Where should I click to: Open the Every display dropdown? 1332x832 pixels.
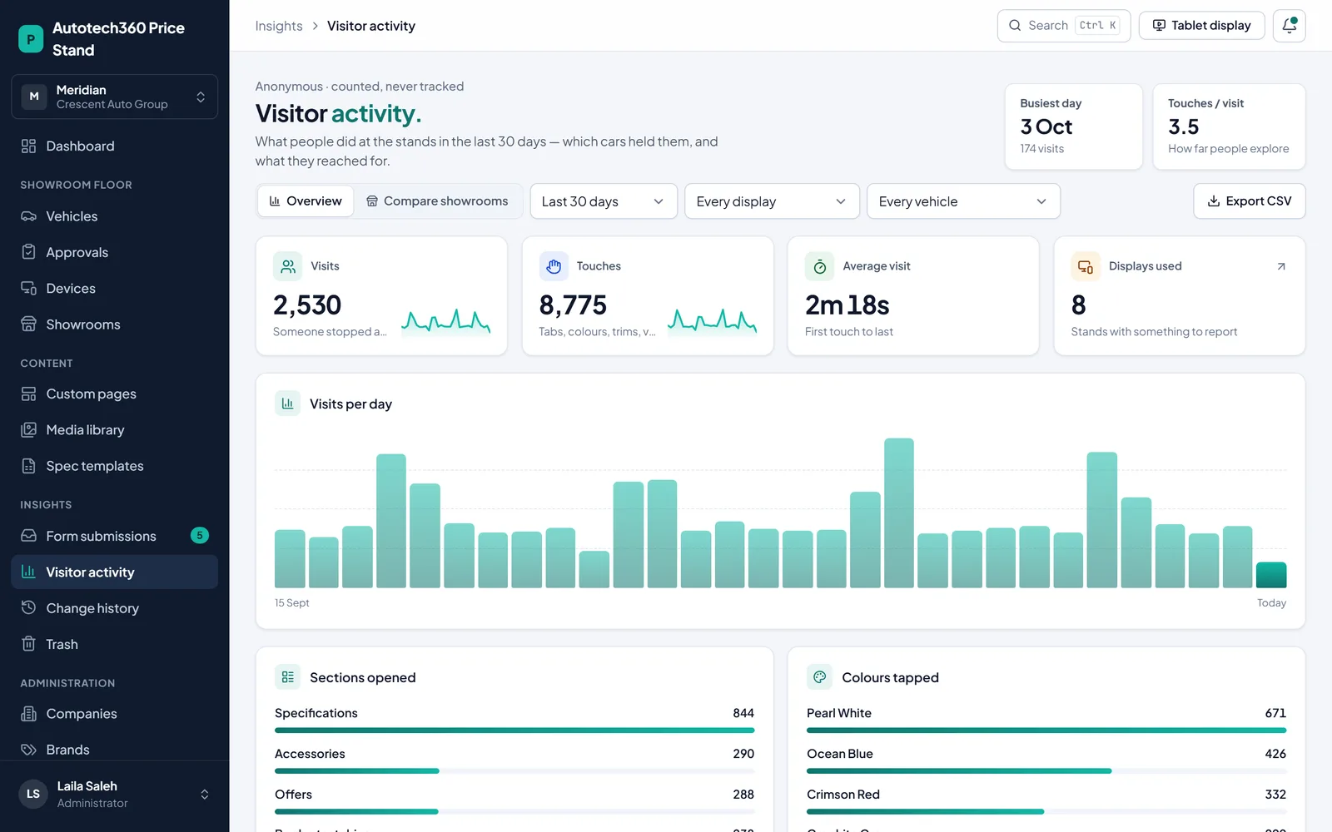(x=772, y=201)
